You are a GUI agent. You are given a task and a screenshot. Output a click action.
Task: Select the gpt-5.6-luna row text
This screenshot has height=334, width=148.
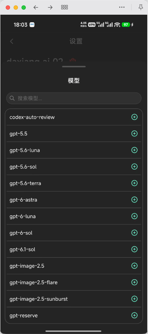25,150
